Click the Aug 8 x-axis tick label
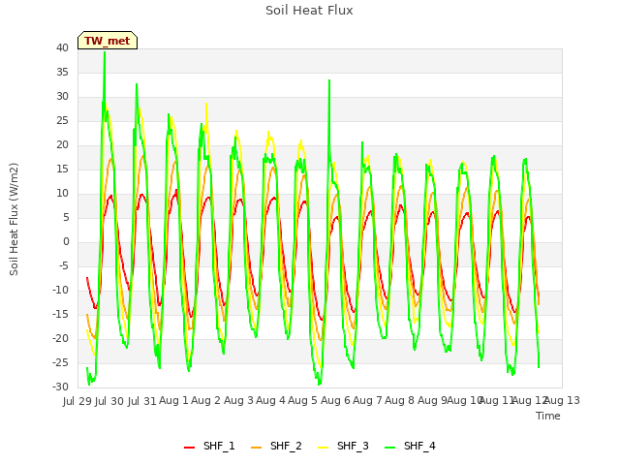 pos(400,400)
